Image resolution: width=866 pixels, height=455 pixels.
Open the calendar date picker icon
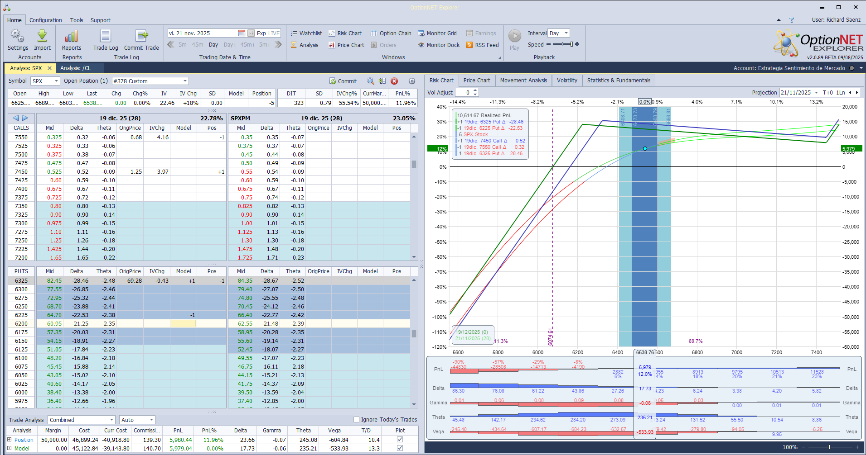(x=242, y=33)
